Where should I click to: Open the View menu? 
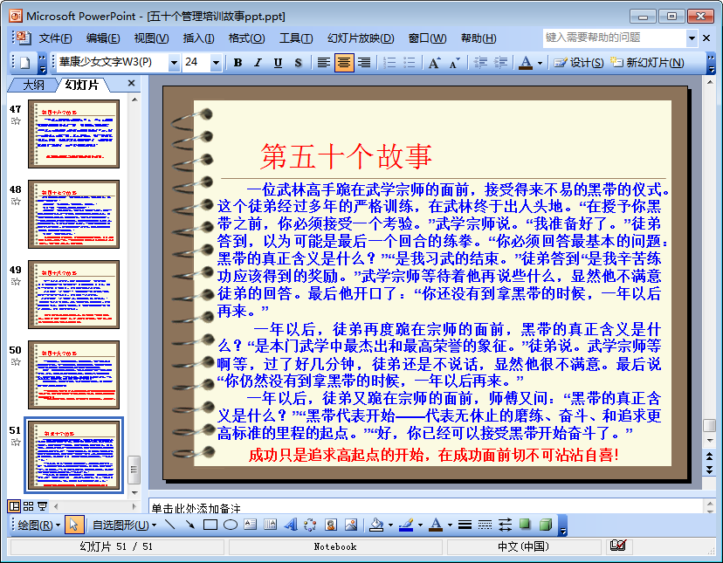click(x=151, y=38)
